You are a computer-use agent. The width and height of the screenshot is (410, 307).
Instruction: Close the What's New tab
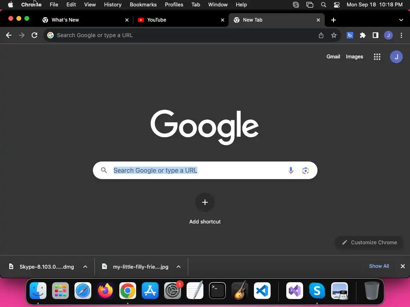tap(127, 20)
